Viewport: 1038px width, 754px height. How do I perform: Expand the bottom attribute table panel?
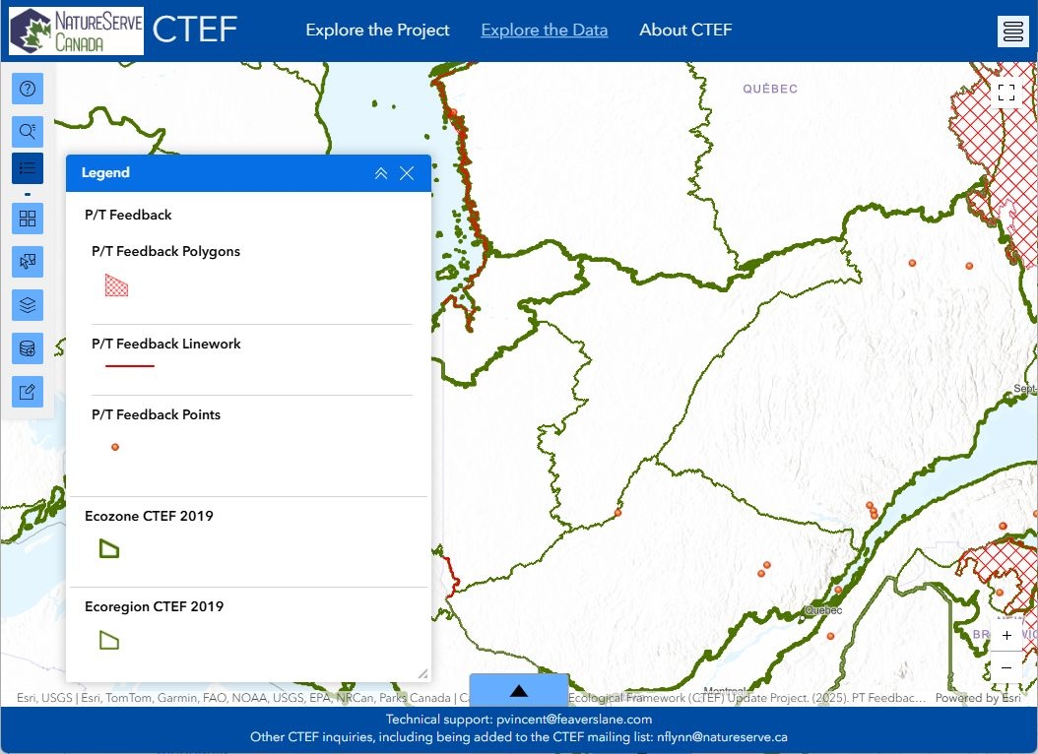coord(519,690)
